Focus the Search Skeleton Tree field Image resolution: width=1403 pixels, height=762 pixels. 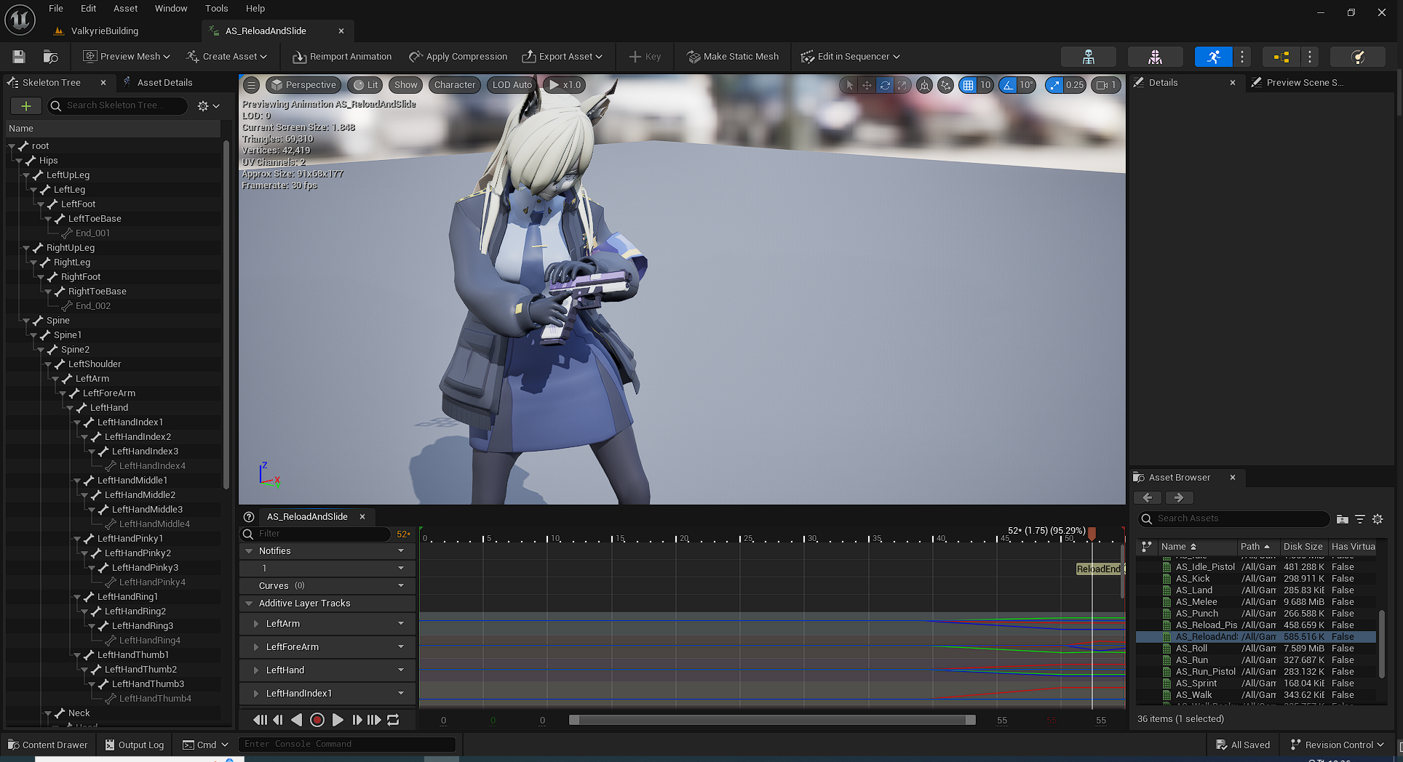click(x=117, y=106)
